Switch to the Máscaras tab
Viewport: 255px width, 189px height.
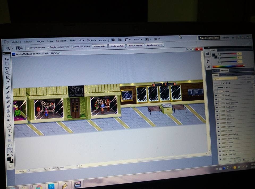coord(224,71)
